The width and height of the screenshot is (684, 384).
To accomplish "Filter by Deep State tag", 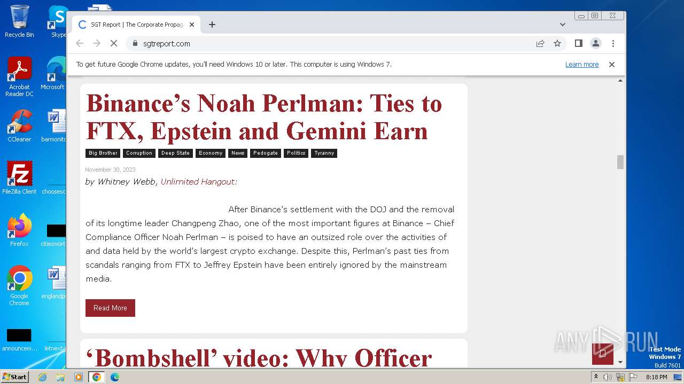I will click(x=175, y=153).
